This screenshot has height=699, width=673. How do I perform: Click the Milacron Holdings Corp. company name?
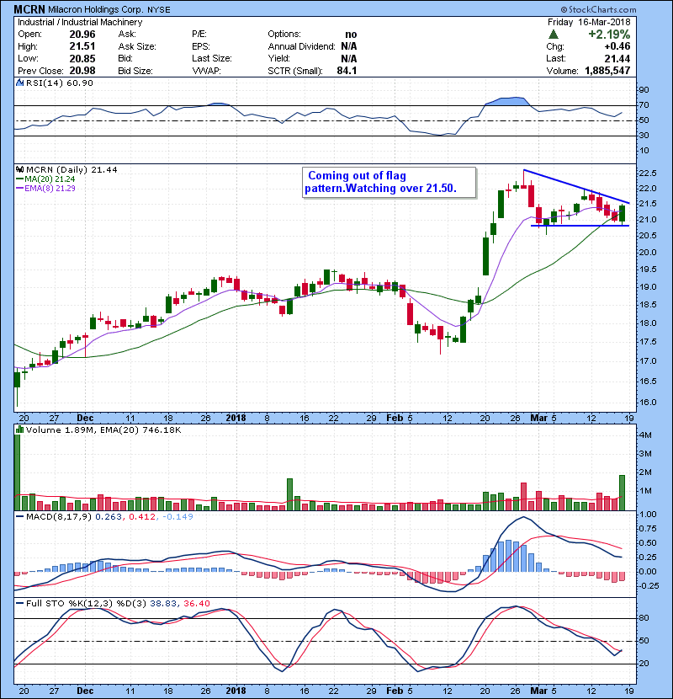[95, 9]
